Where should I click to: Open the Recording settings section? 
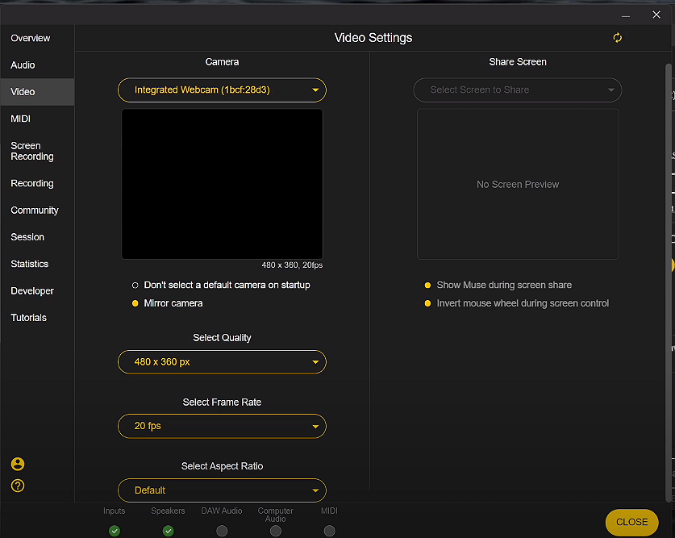pos(37,183)
